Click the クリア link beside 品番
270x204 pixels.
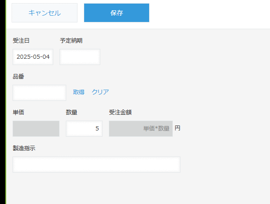(100, 92)
